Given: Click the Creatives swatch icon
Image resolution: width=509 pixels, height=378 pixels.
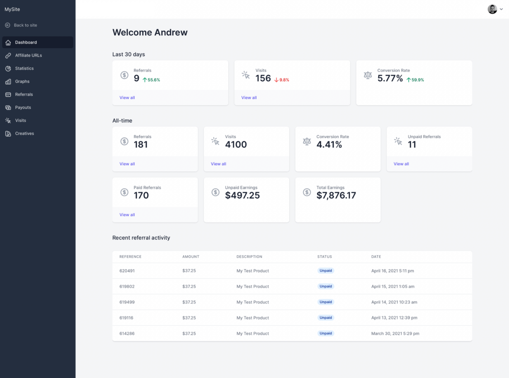Looking at the screenshot, I should 8,133.
